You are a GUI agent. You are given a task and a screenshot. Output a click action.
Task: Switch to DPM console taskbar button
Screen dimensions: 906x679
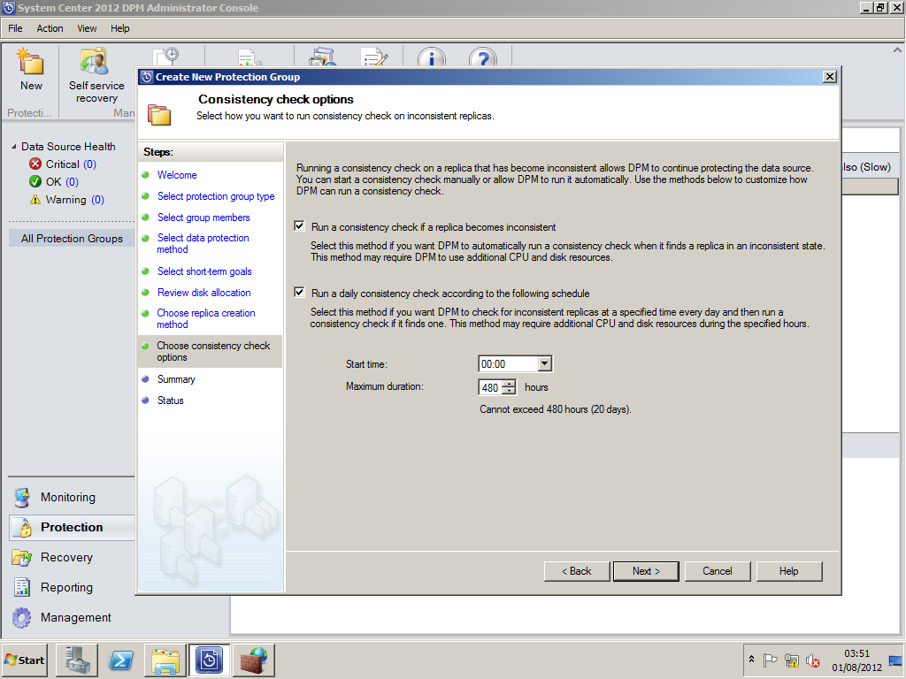(209, 660)
